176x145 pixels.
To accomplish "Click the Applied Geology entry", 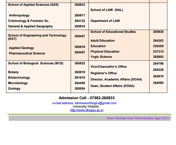I will 21,48.
